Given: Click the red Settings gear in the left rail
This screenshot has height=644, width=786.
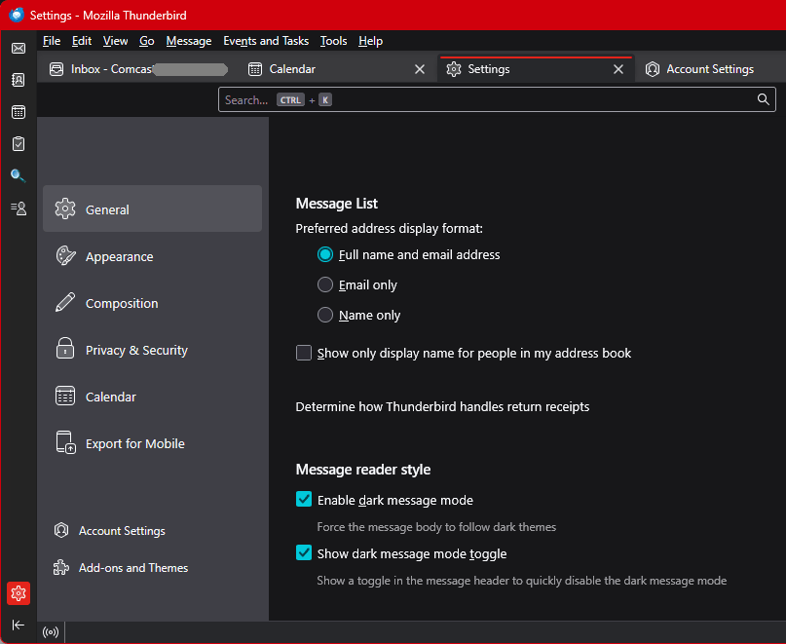Looking at the screenshot, I should 19,592.
